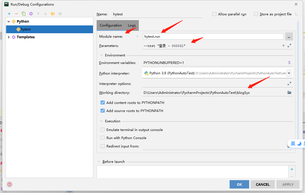Viewport: 305px width, 193px height.
Task: Collapse the Execution section
Action: point(101,121)
